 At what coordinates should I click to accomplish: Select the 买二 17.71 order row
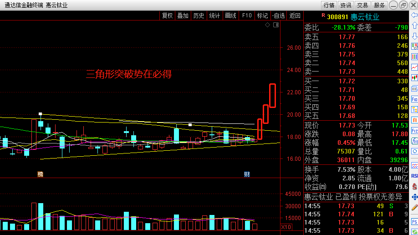(356, 90)
